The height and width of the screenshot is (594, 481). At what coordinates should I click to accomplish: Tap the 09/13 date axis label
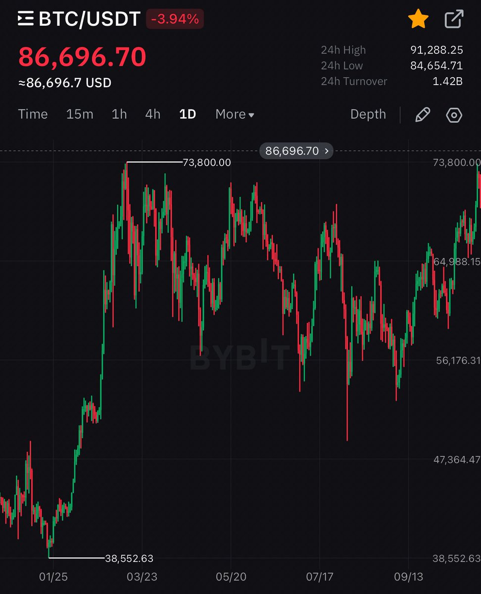[408, 577]
